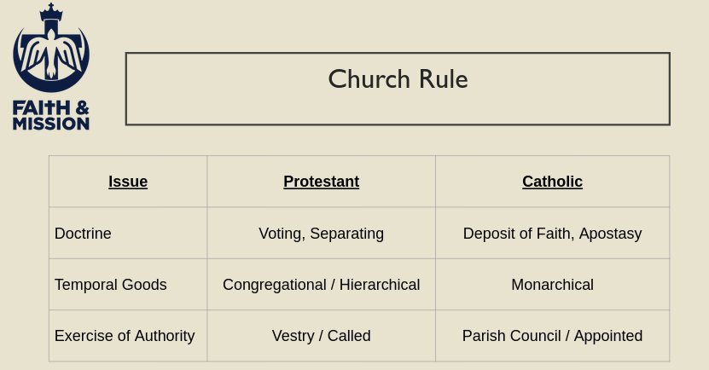Select the Doctrine row label
Viewport: 709px width, 370px height.
[x=83, y=234]
